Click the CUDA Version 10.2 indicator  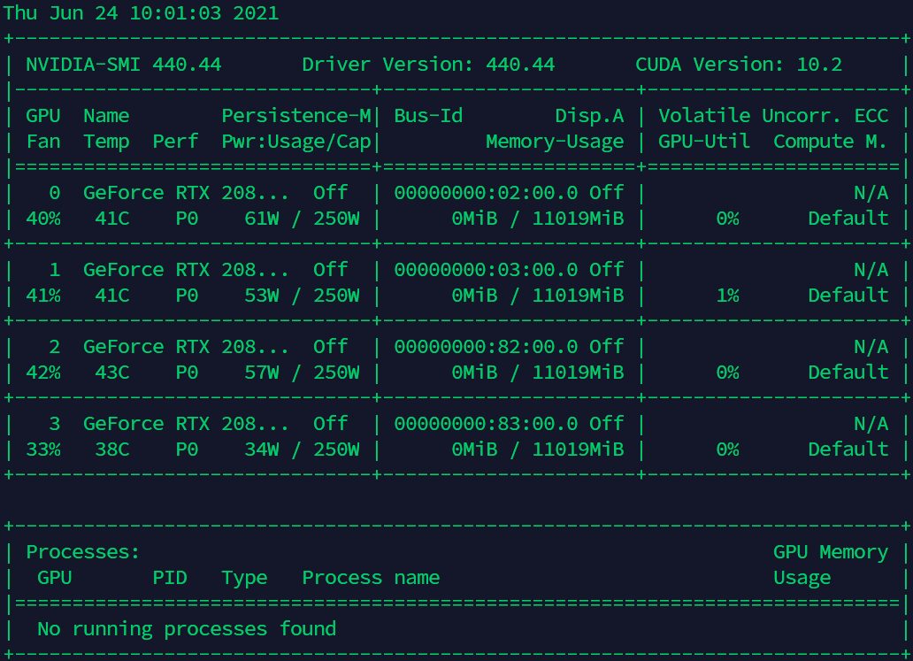click(743, 64)
